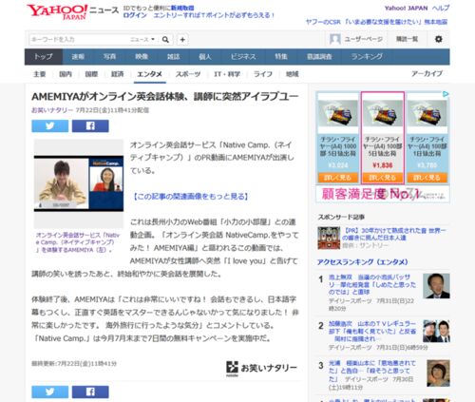Open the 経済 category

tap(118, 74)
